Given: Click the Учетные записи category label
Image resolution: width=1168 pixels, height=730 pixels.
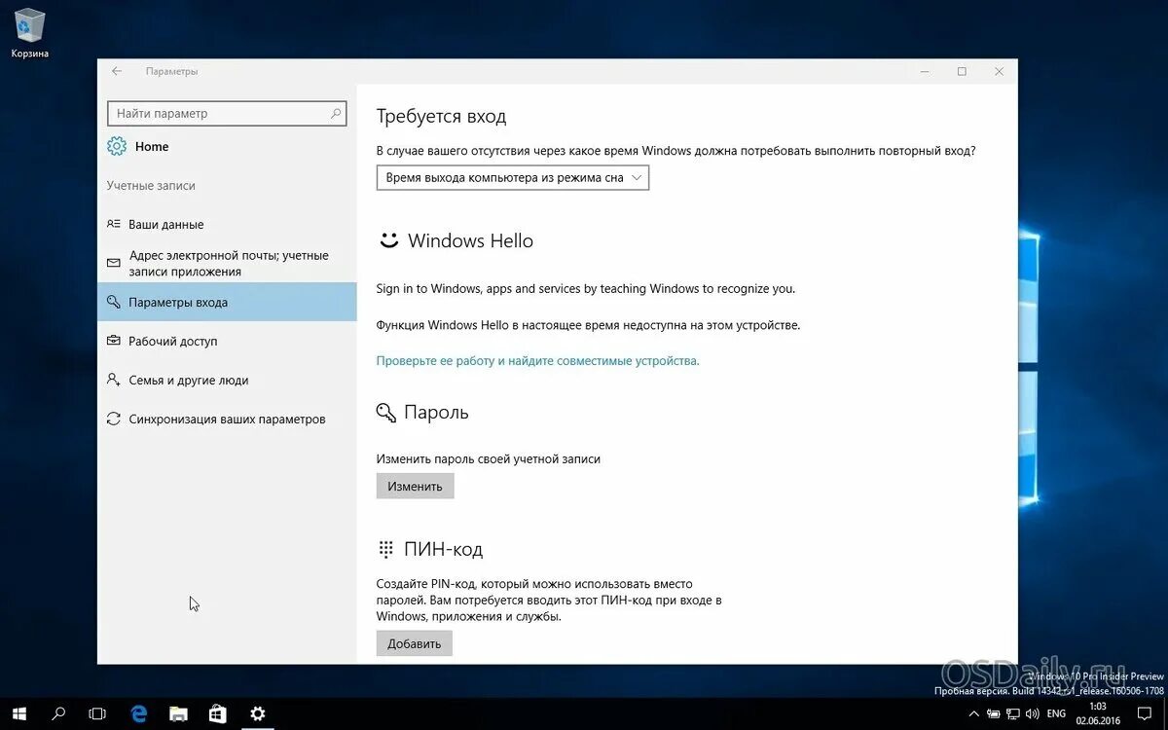Looking at the screenshot, I should pos(151,185).
